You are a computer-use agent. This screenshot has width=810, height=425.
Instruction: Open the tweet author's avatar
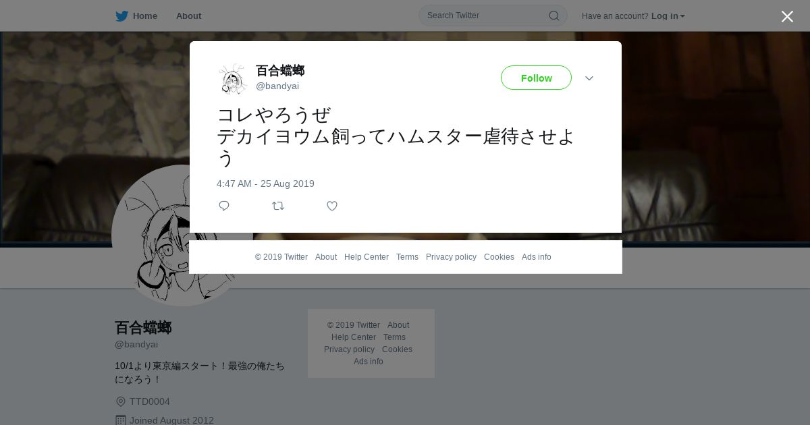[x=233, y=78]
